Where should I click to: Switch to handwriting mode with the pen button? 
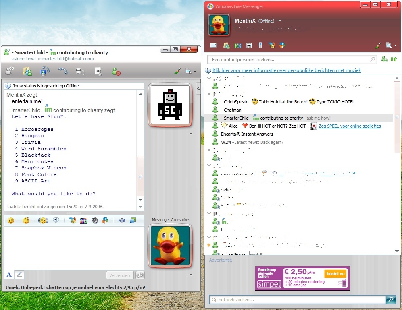point(19,275)
